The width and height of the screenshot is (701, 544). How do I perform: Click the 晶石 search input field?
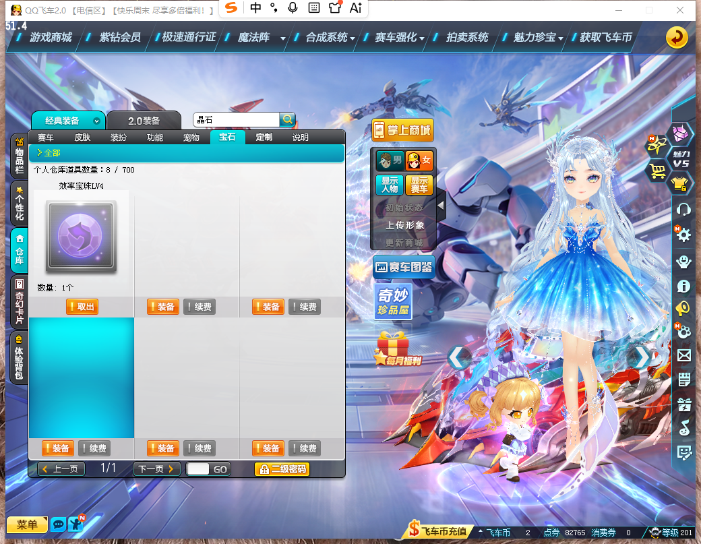pos(236,120)
